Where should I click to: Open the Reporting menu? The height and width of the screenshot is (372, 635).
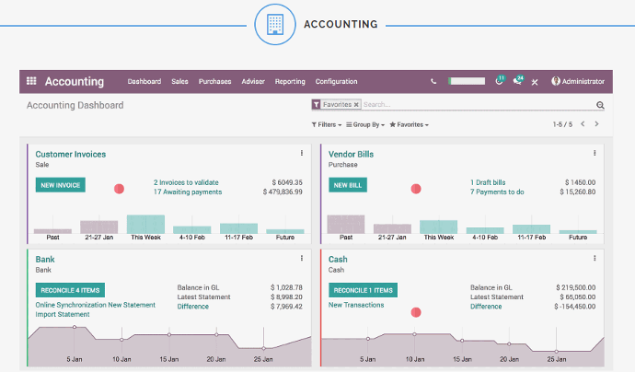click(x=290, y=81)
